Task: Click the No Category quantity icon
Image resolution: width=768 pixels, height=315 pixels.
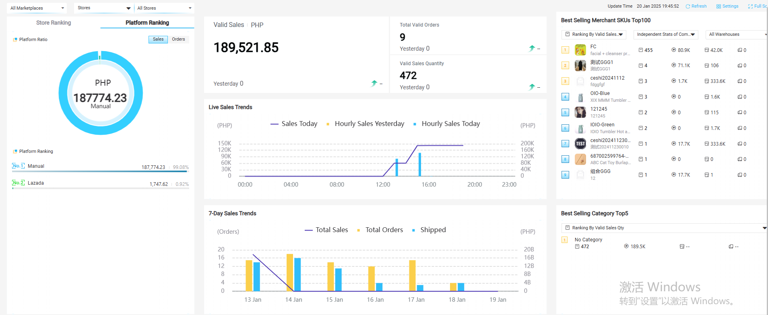Action: point(577,246)
